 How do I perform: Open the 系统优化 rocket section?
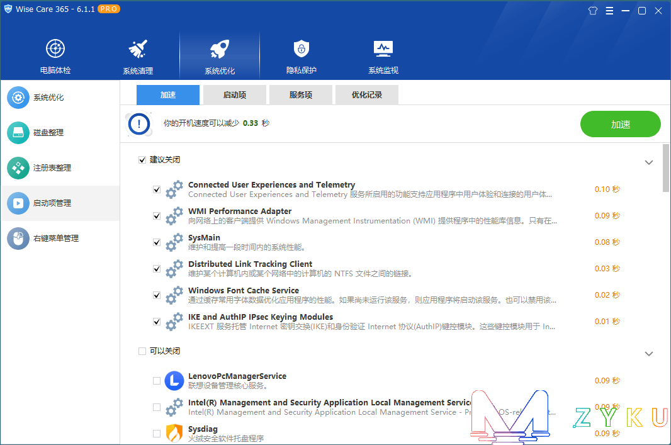click(x=220, y=56)
